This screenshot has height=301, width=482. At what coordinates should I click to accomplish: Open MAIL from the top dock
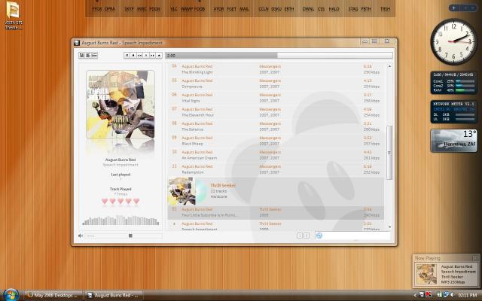[x=244, y=9]
